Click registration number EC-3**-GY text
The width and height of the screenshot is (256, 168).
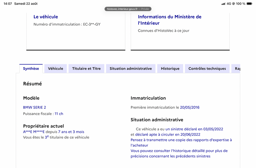pos(92,24)
